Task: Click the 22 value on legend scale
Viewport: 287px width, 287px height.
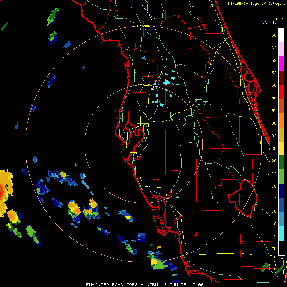Action: pyautogui.click(x=274, y=174)
